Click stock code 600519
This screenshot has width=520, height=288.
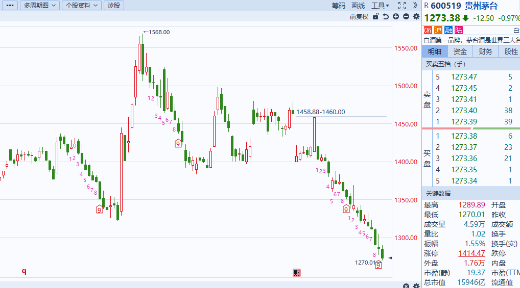pyautogui.click(x=446, y=6)
